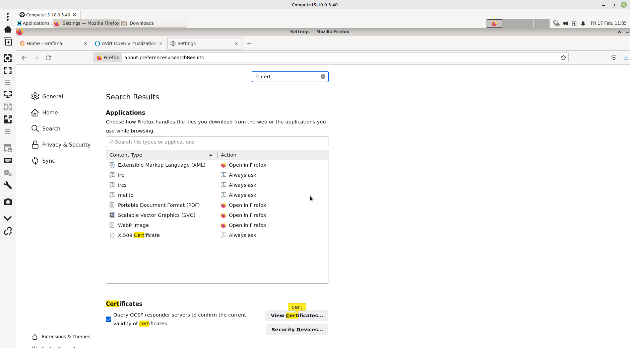Sort by Content Type column header

(161, 155)
